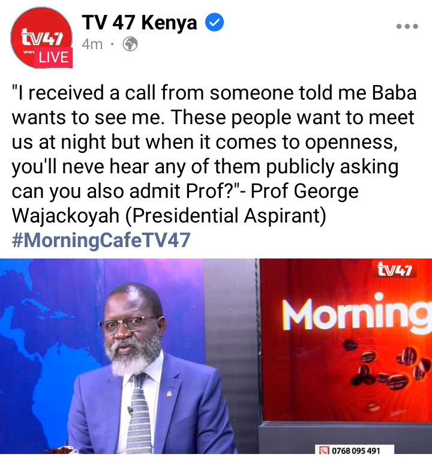Image resolution: width=432 pixels, height=457 pixels.
Task: Tap the phone icon beside 0768 number
Action: click(x=324, y=450)
